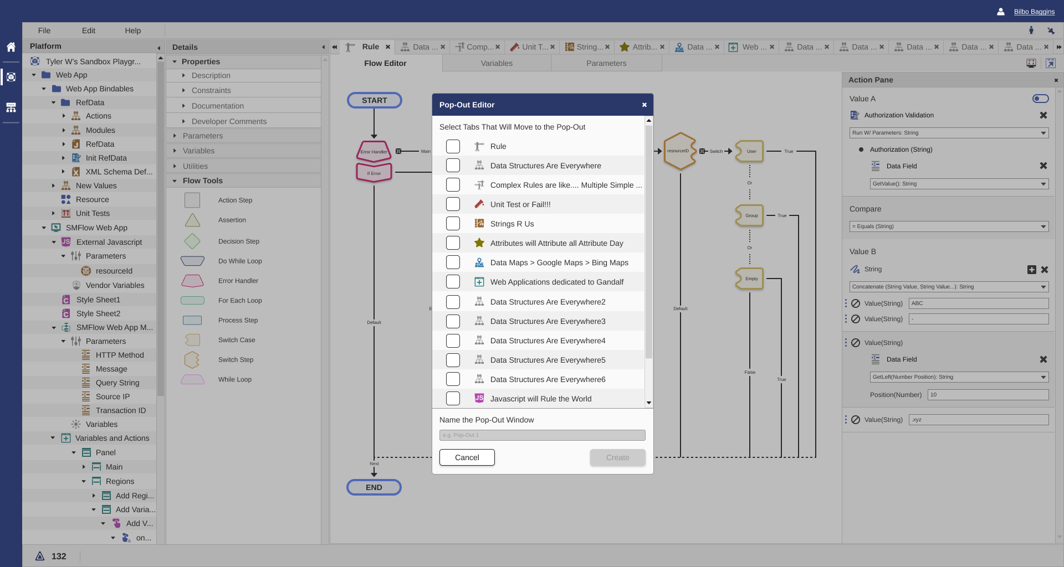This screenshot has height=567, width=1064.
Task: Click the pop-out editor icon above Action Pane
Action: coord(1050,63)
